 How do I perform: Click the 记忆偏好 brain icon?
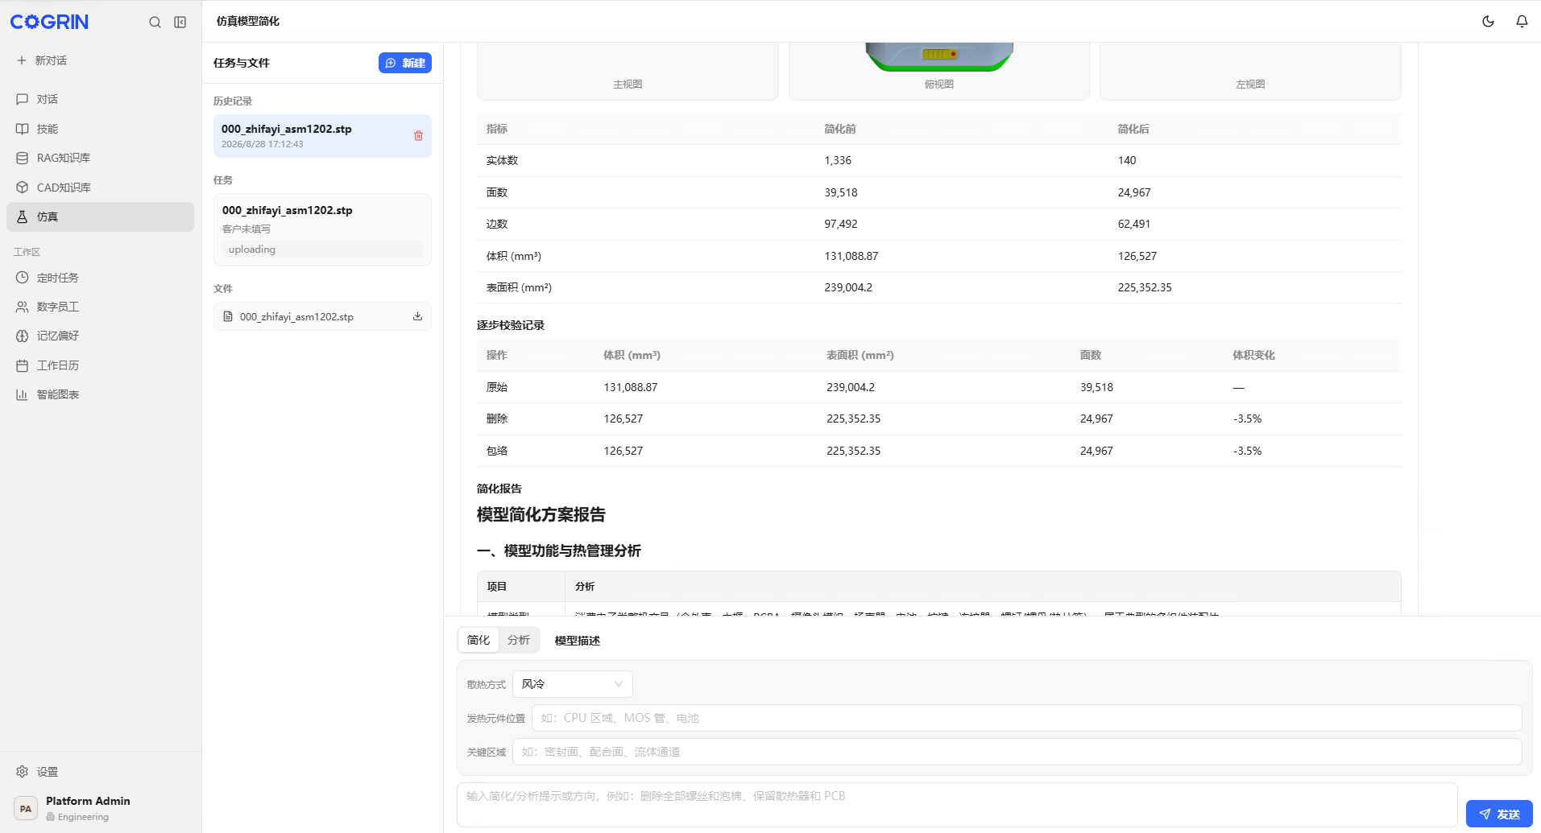[23, 336]
